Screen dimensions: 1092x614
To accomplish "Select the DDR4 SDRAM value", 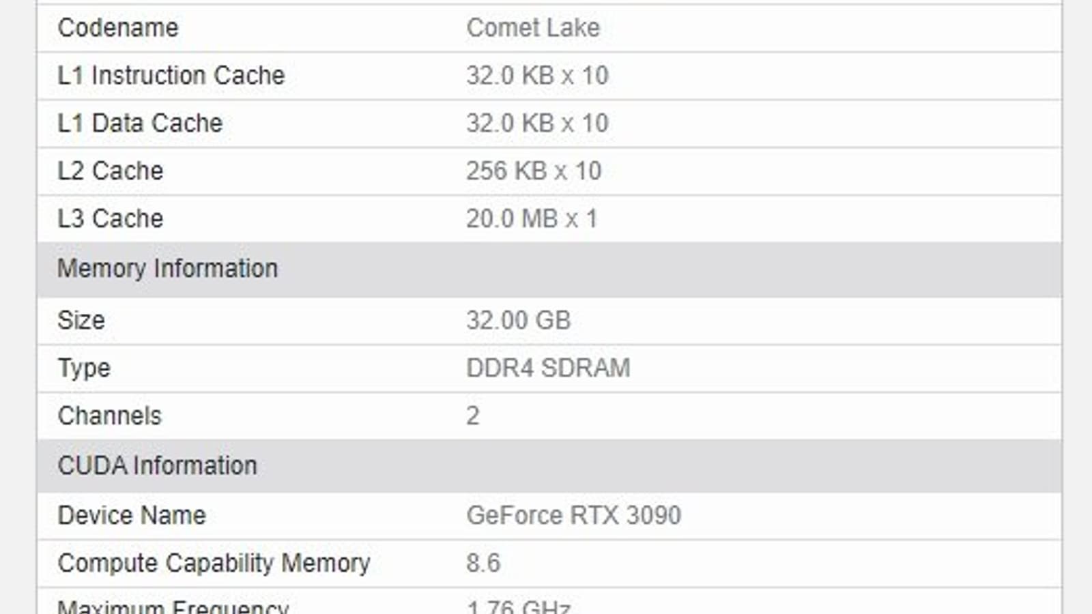I will pos(548,368).
